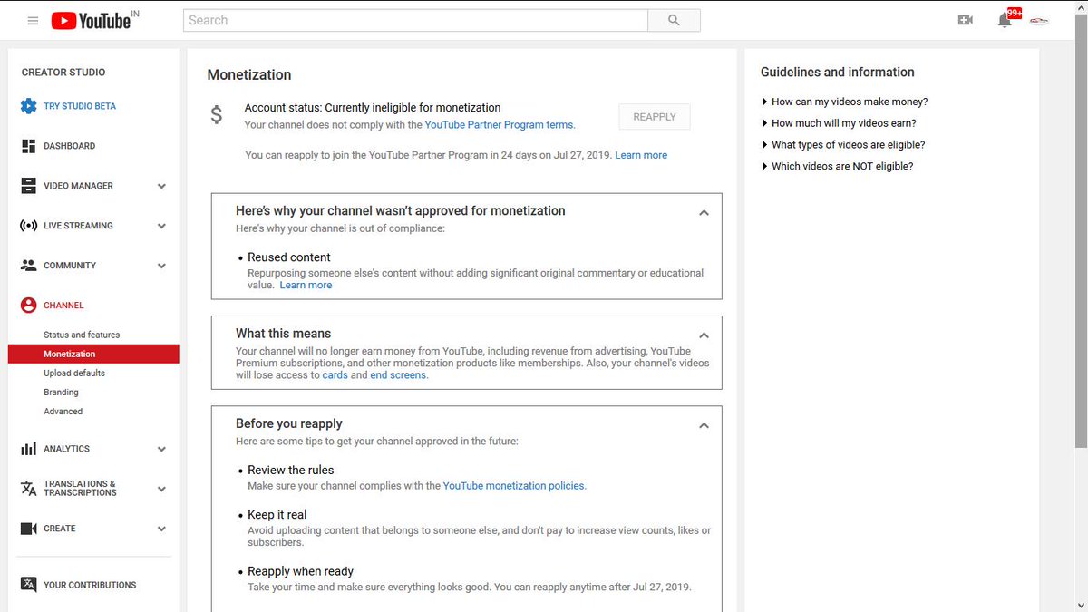
Task: Select the Monetization submenu item
Action: tap(93, 354)
